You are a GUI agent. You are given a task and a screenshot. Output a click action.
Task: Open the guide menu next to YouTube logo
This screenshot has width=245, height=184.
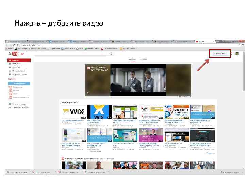coord(23,54)
